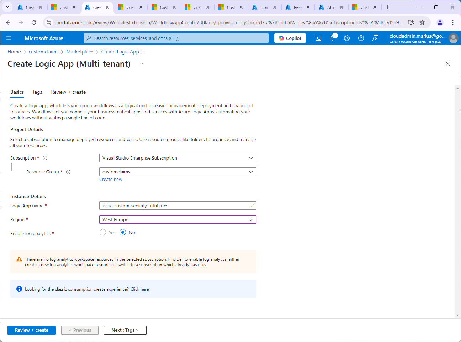The width and height of the screenshot is (461, 342).
Task: Open the notifications bell
Action: pyautogui.click(x=333, y=38)
